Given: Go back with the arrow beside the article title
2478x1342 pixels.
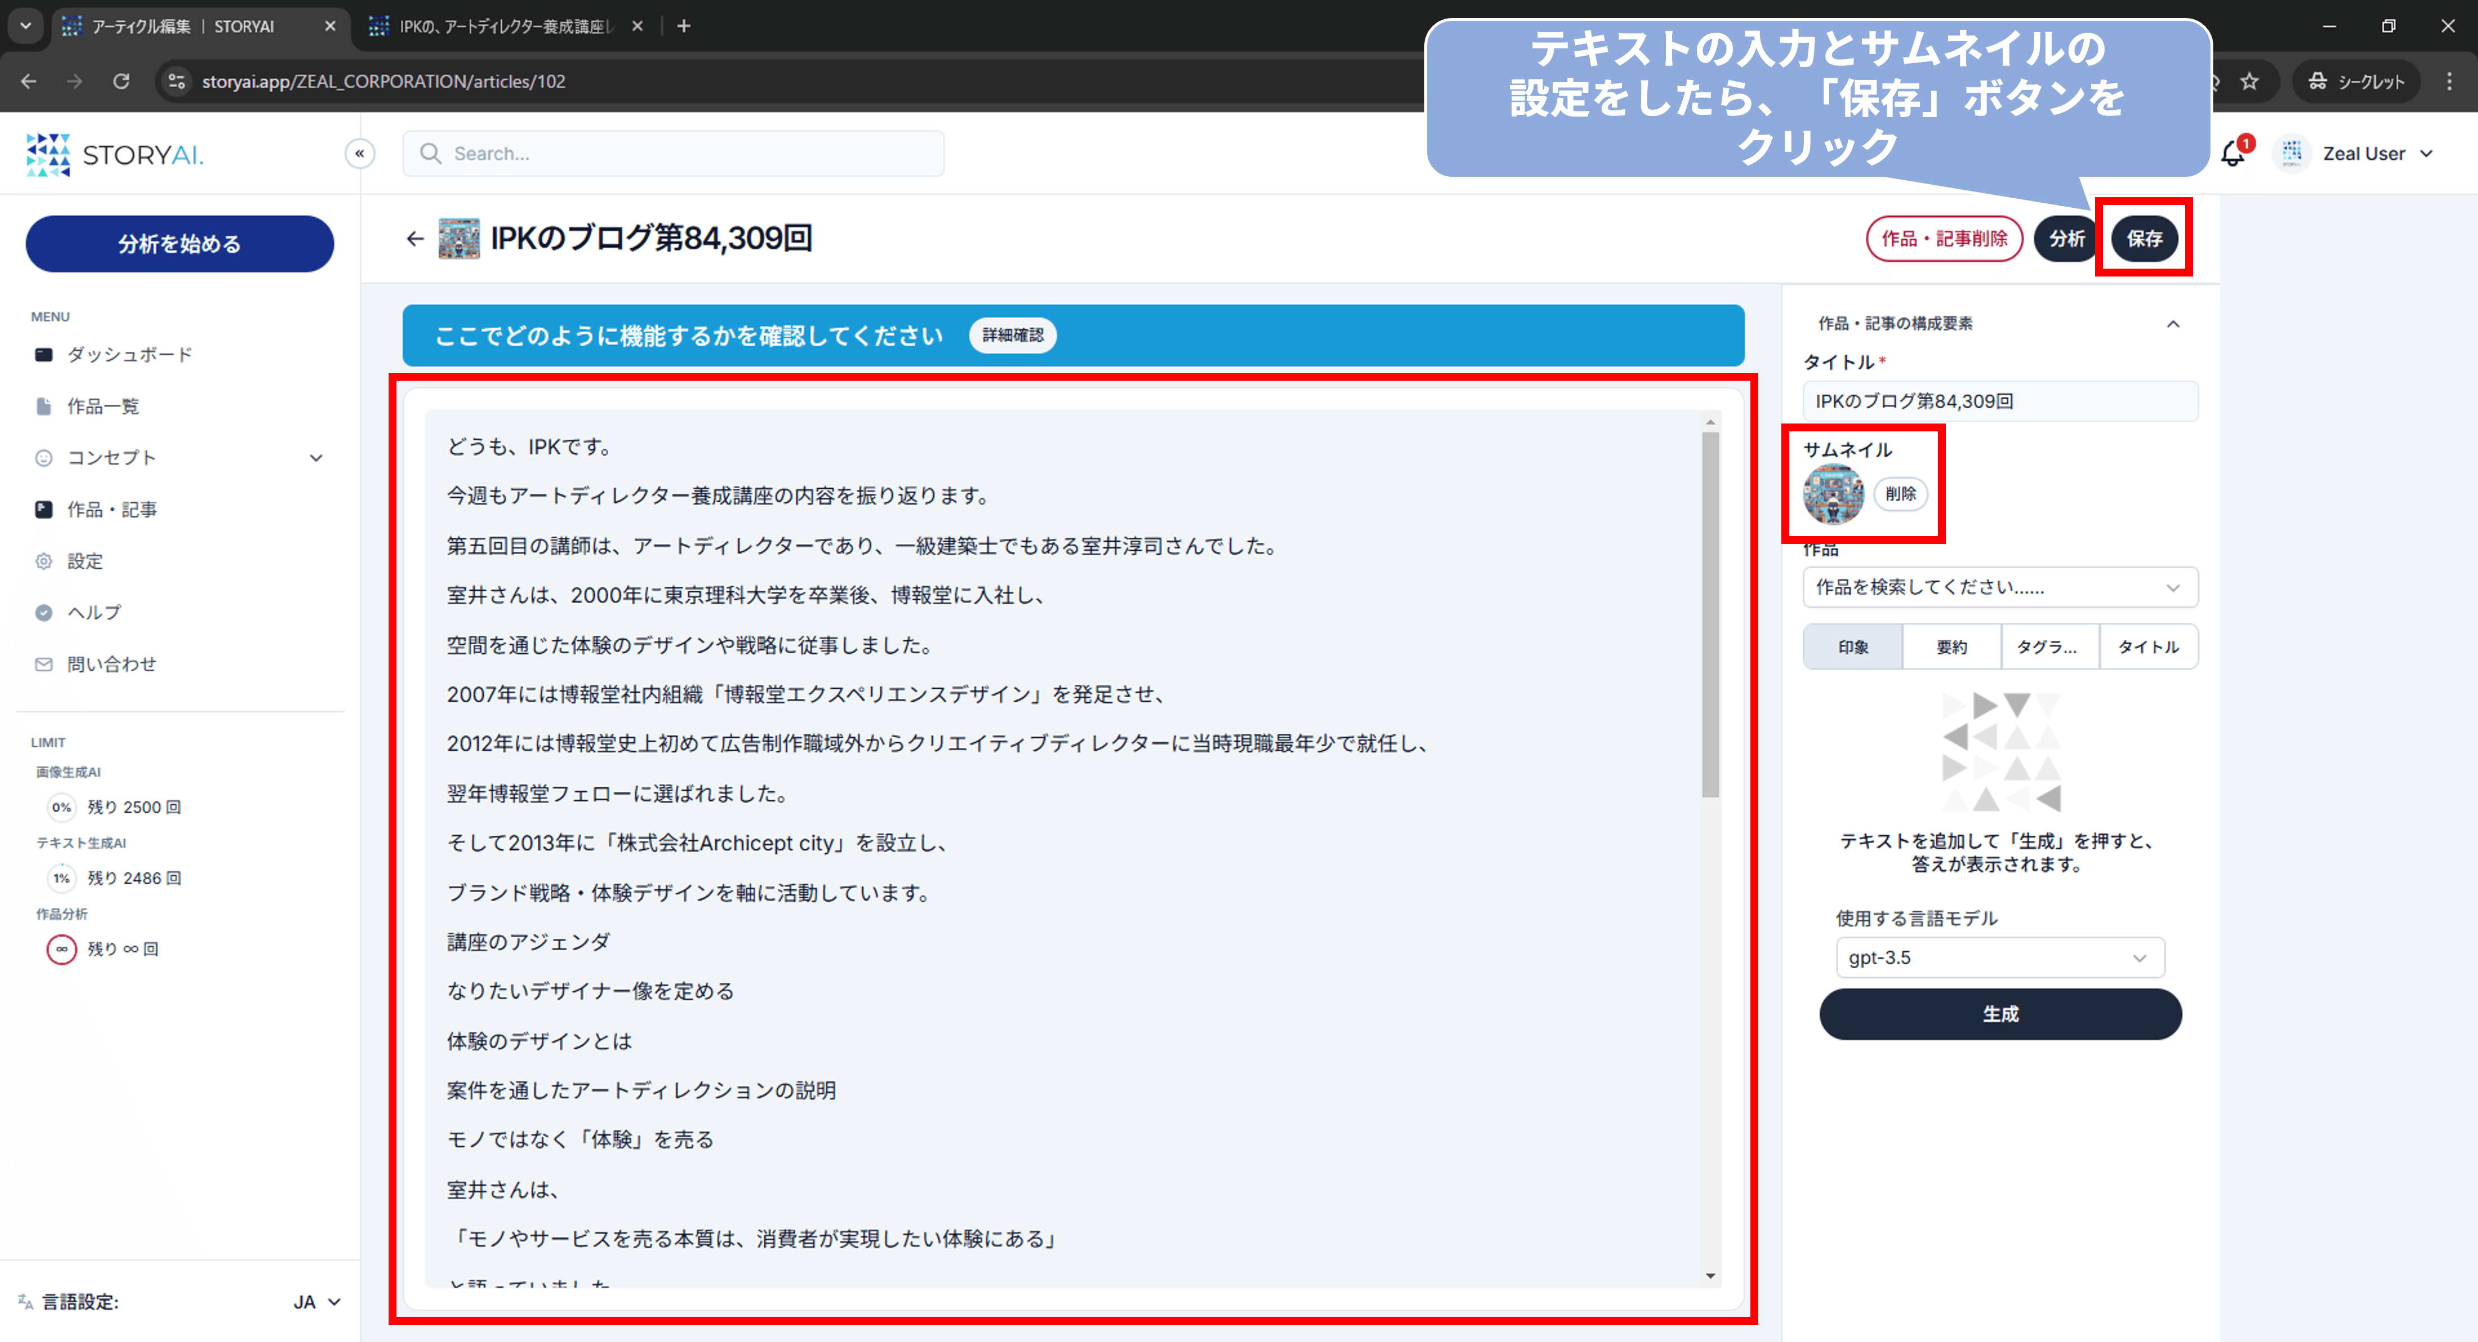Looking at the screenshot, I should coord(415,239).
